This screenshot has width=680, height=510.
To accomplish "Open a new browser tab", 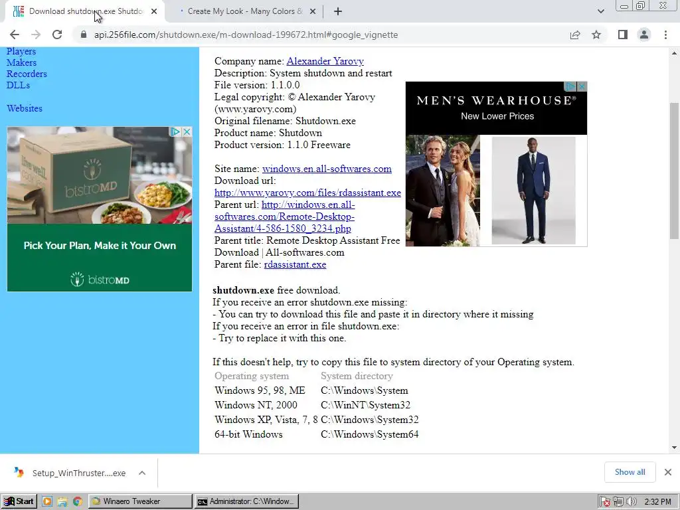I will 338,11.
